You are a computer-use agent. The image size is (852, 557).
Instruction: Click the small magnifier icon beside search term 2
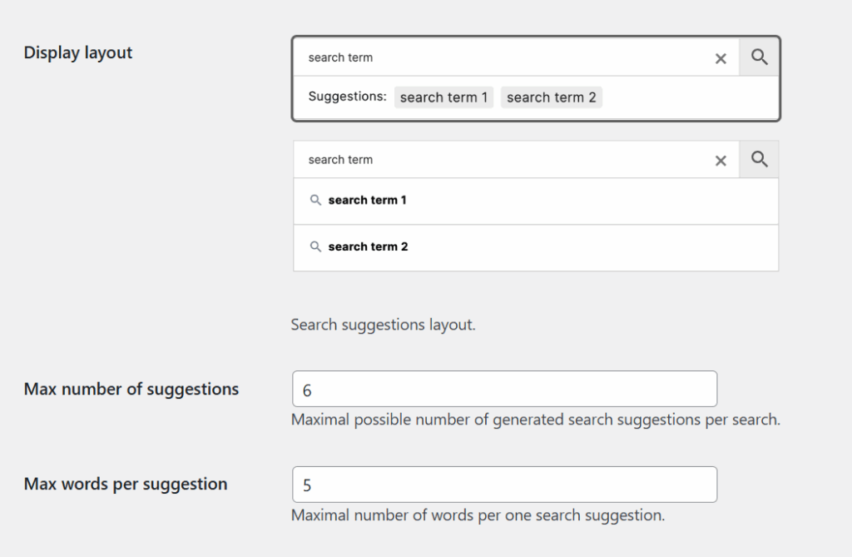[x=316, y=246]
